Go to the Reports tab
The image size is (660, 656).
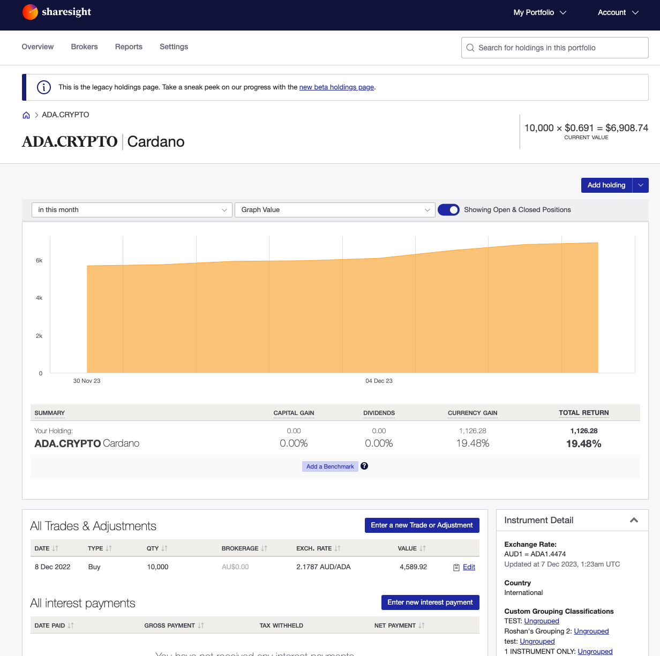point(129,47)
